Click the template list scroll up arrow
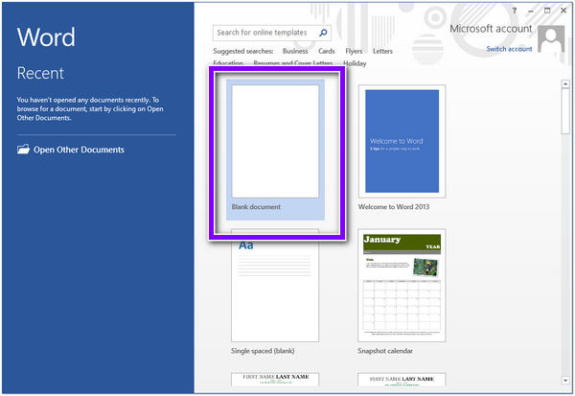The height and width of the screenshot is (396, 575). pyautogui.click(x=565, y=84)
